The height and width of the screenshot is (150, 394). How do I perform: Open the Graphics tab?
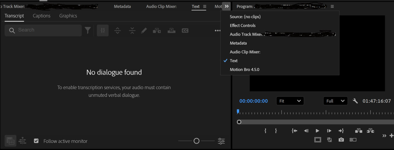click(x=68, y=16)
